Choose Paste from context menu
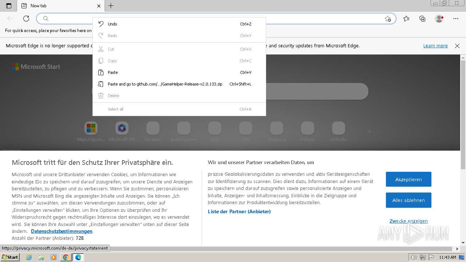Viewport: 466px width, 262px height. pos(179,72)
